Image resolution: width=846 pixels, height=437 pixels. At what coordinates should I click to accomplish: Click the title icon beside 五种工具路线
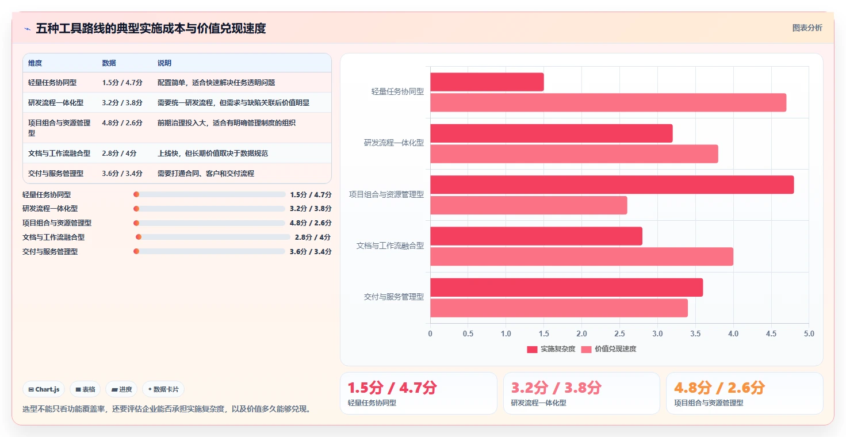27,29
